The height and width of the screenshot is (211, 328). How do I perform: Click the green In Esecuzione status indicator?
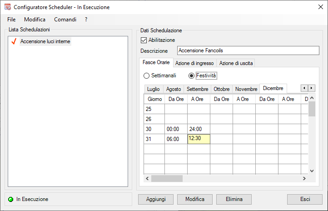(x=11, y=199)
